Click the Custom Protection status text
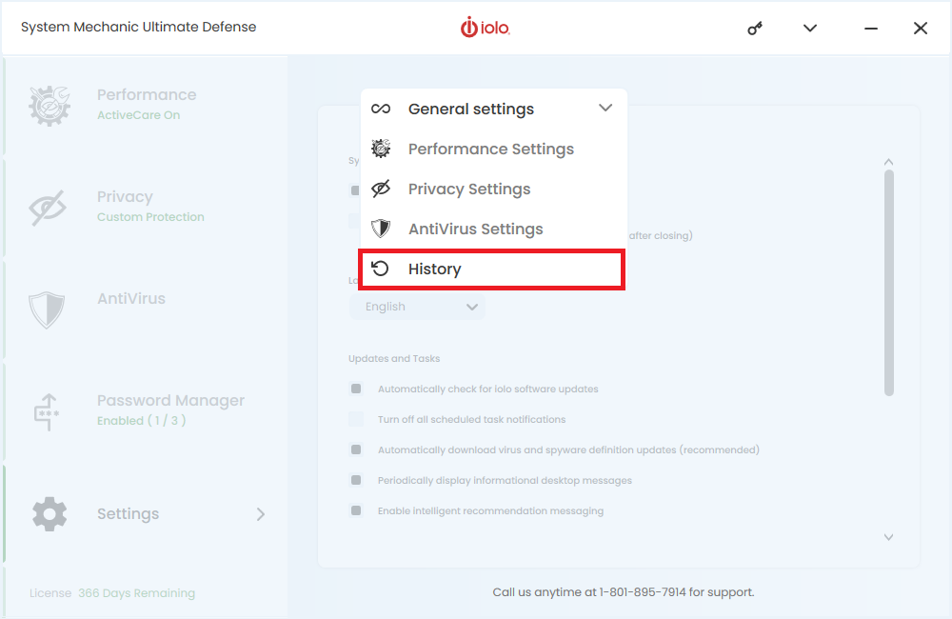 coord(150,217)
